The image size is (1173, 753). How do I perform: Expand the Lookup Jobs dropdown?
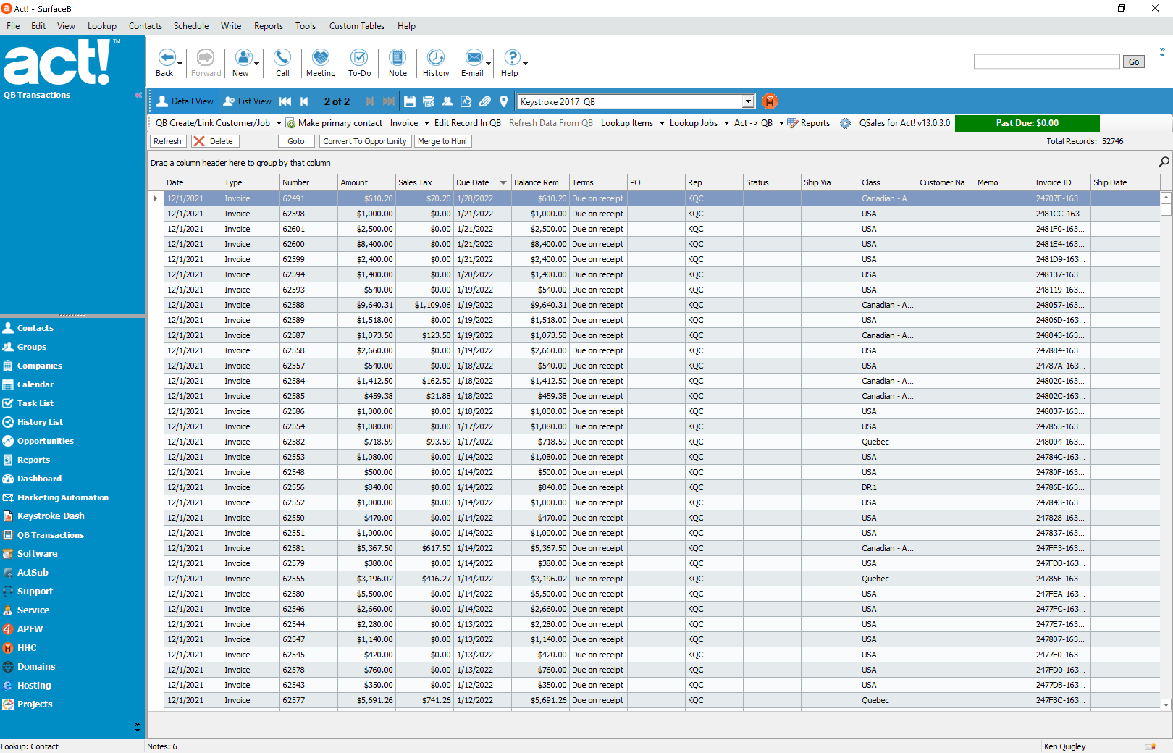coord(726,123)
